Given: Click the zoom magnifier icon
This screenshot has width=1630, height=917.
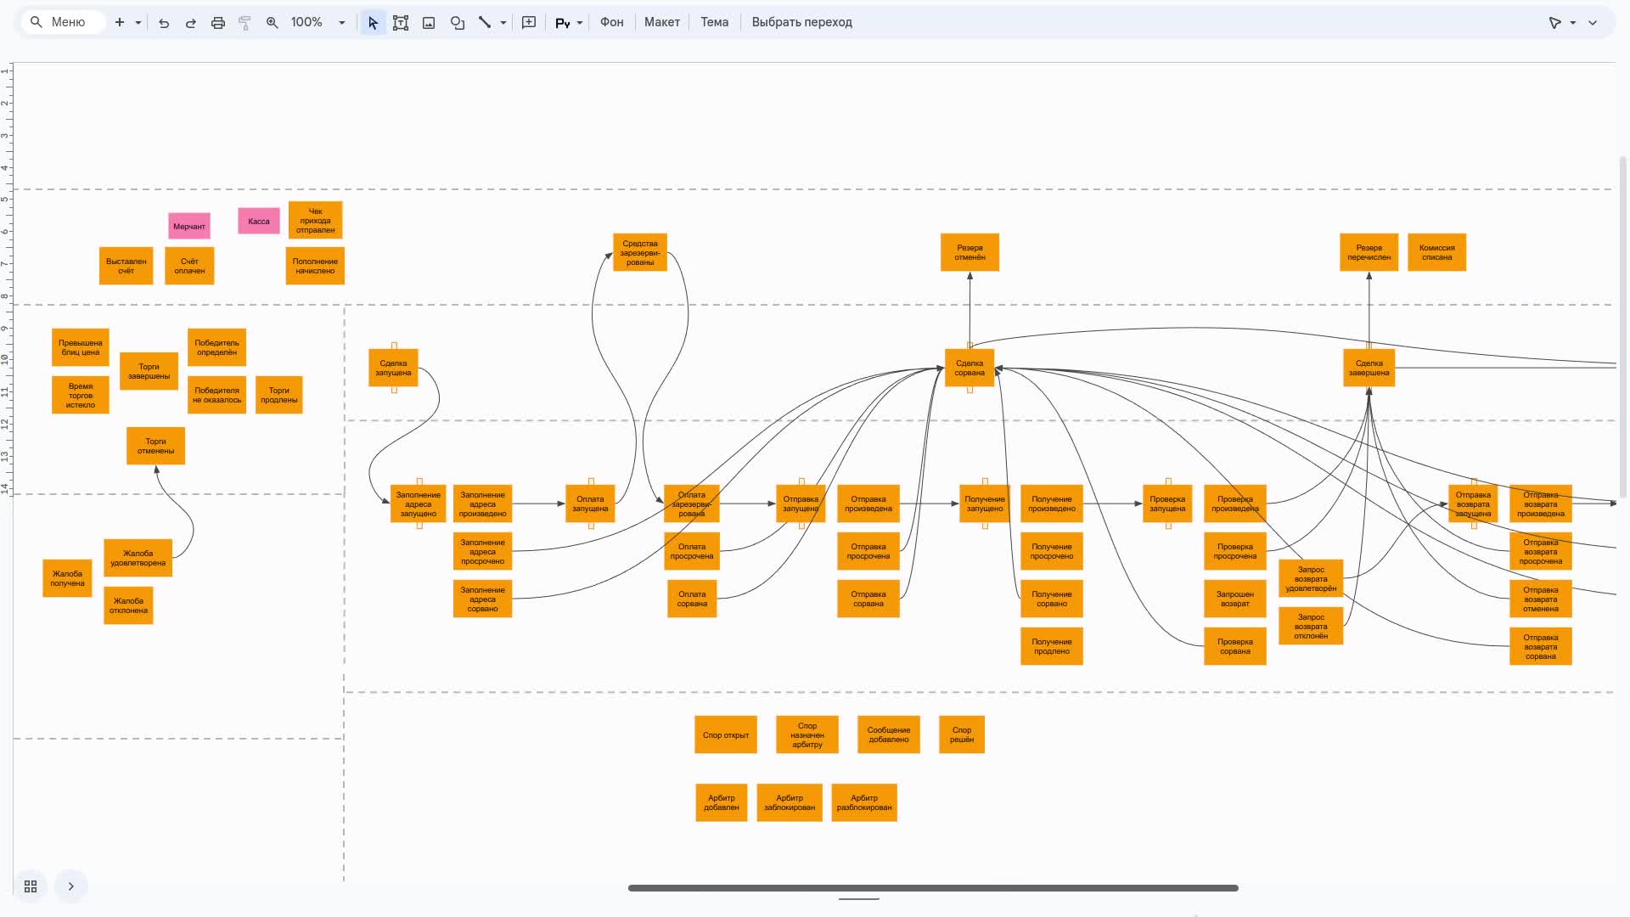Looking at the screenshot, I should click(x=273, y=23).
